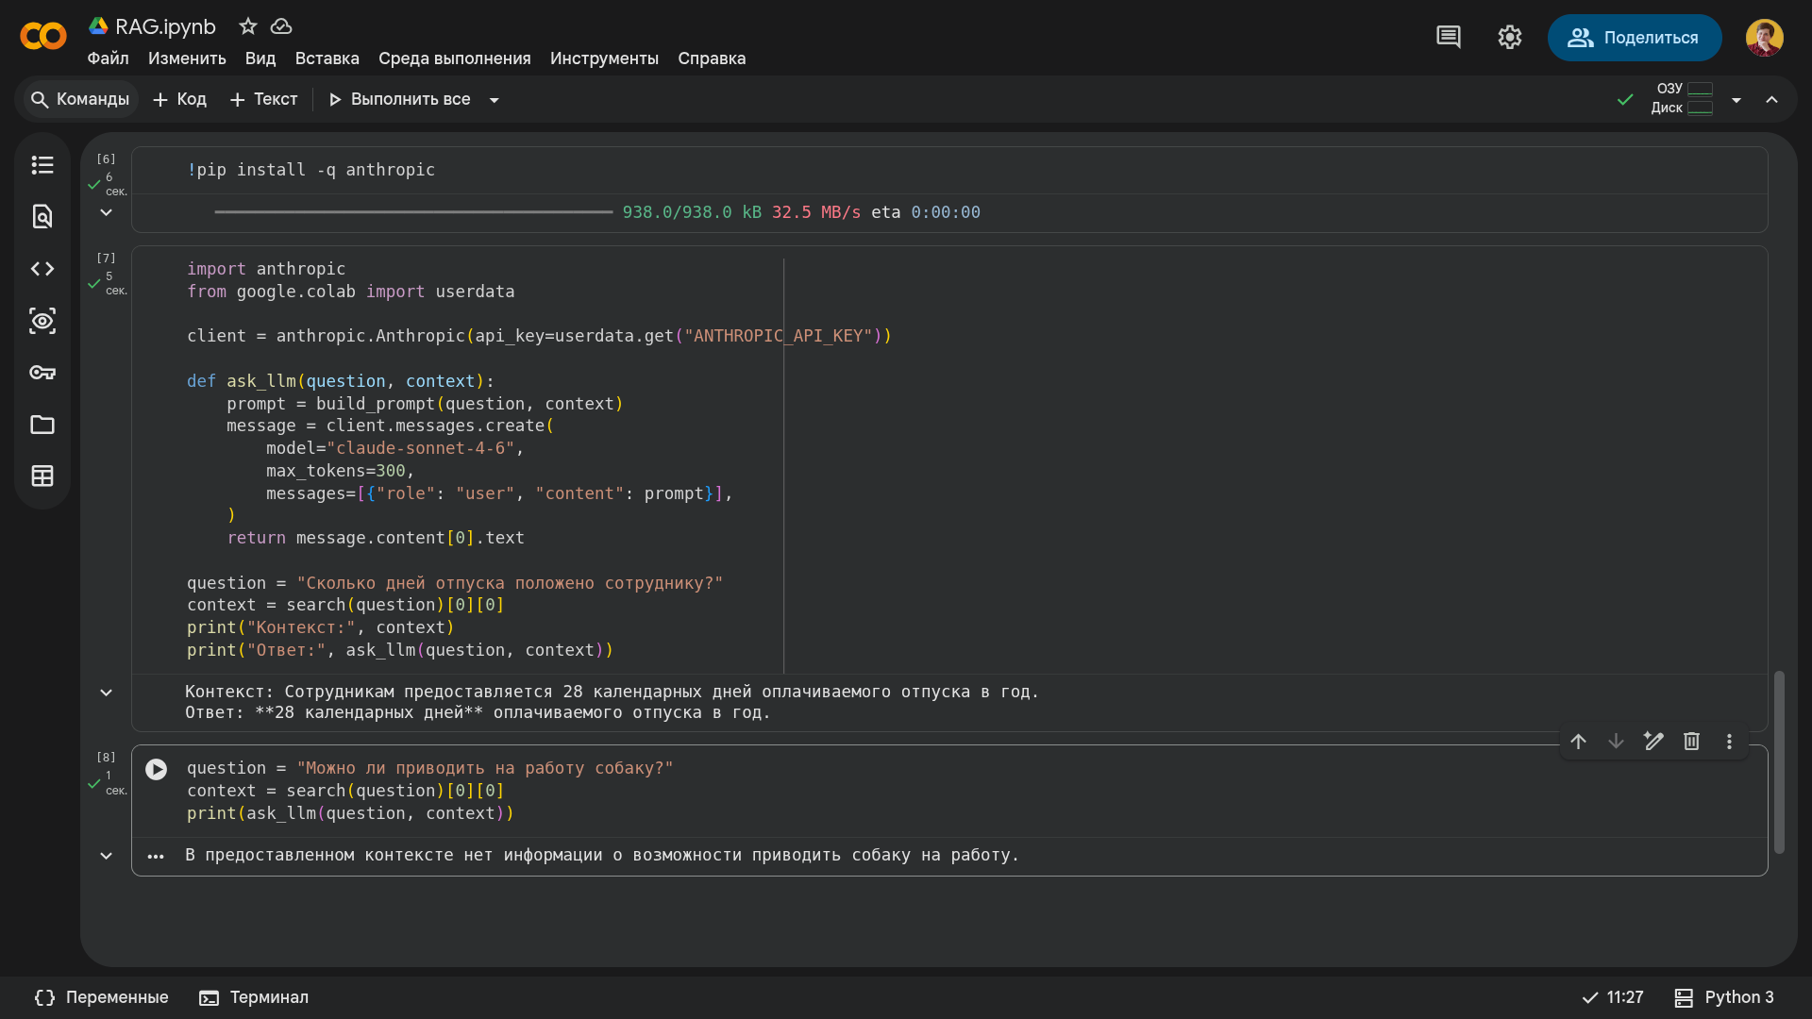Viewport: 1812px width, 1019px height.
Task: Open the secrets key sidebar icon
Action: tap(42, 373)
